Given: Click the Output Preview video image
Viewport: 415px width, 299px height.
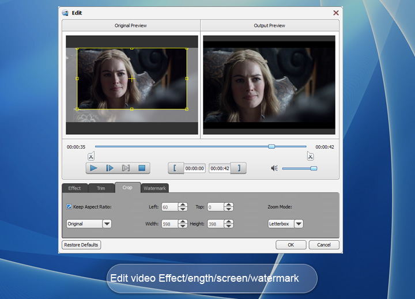Looking at the screenshot, I should 269,85.
